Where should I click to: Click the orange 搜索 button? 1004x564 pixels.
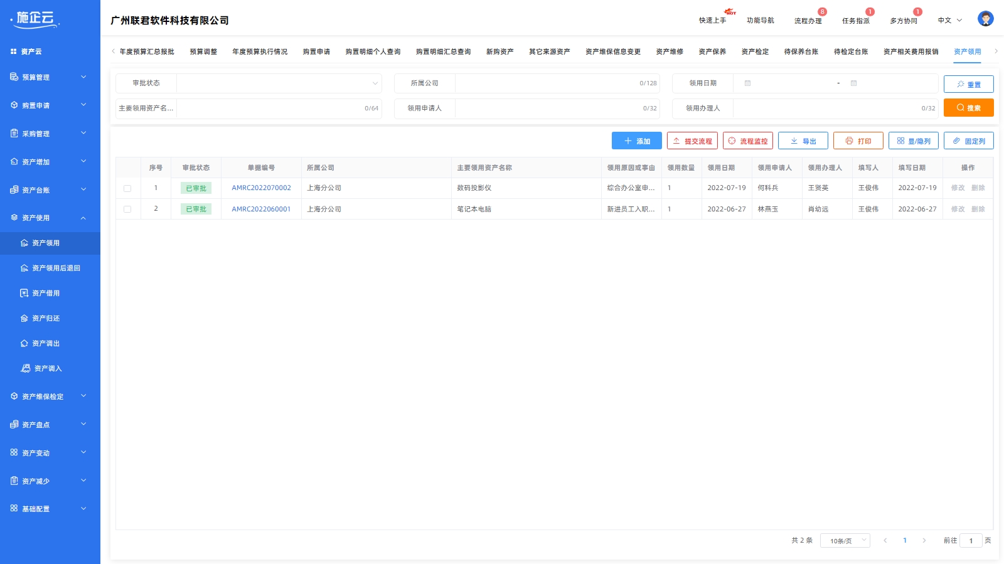pos(968,107)
